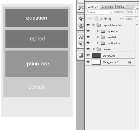The height and width of the screenshot is (130, 139).
Task: Switch to the Paths tab
Action: [x=121, y=6]
